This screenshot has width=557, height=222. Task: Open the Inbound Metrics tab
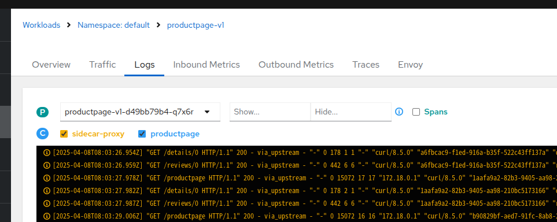click(x=206, y=65)
